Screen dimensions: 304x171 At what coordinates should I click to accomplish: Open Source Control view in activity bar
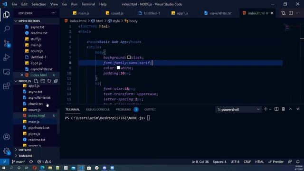(x=7, y=43)
